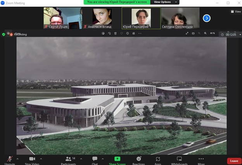This screenshot has width=242, height=165.
Task: Open the More options menu
Action: 201,160
